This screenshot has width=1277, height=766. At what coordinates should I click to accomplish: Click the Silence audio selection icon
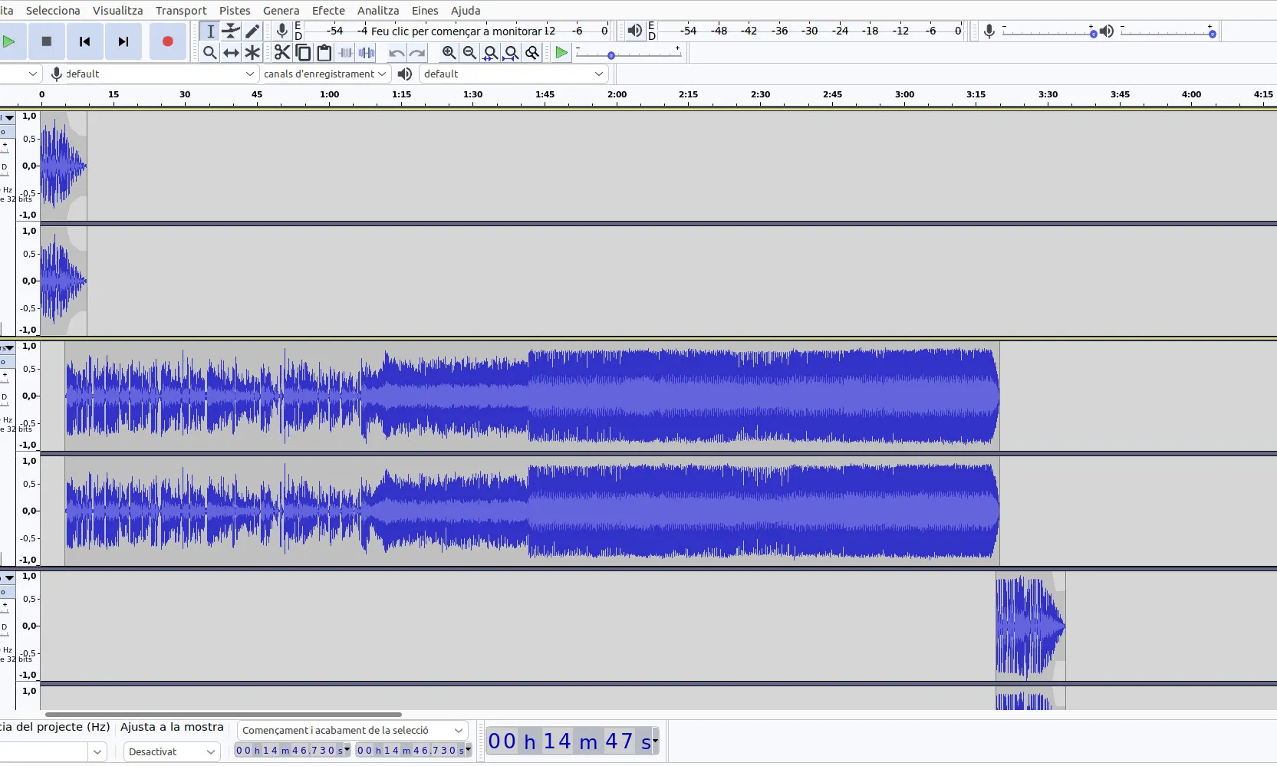[x=367, y=52]
